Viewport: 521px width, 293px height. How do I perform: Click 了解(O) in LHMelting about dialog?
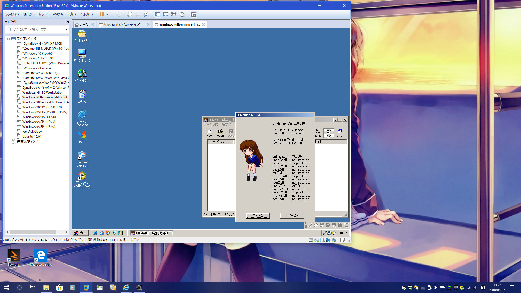click(x=258, y=216)
